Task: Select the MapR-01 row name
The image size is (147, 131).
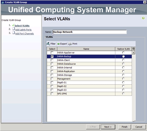Action: (62, 83)
